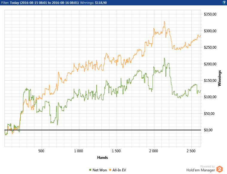The image size is (227, 174).
Task: Click the 1 000 hands axis label
Action: click(79, 151)
